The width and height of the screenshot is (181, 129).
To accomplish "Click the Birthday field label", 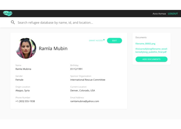I will pos(74,65).
